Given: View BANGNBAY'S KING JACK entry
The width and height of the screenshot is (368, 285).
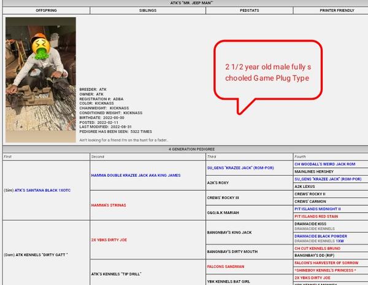Looking at the screenshot, I should pyautogui.click(x=229, y=232).
